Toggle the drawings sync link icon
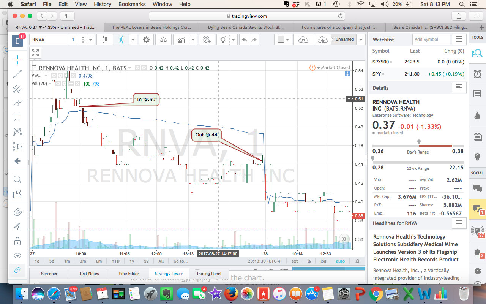Viewport: 486px width, 304px height. point(17,270)
